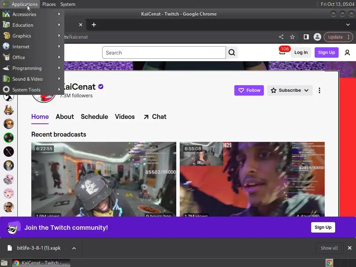Click the followers count text
The height and width of the screenshot is (267, 356).
tap(76, 96)
